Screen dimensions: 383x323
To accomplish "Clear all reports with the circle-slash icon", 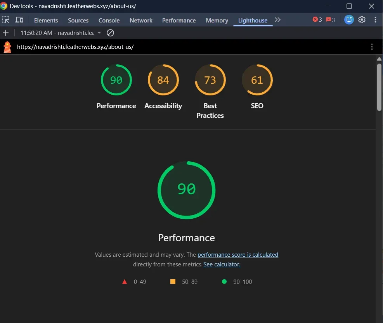I will [x=111, y=33].
